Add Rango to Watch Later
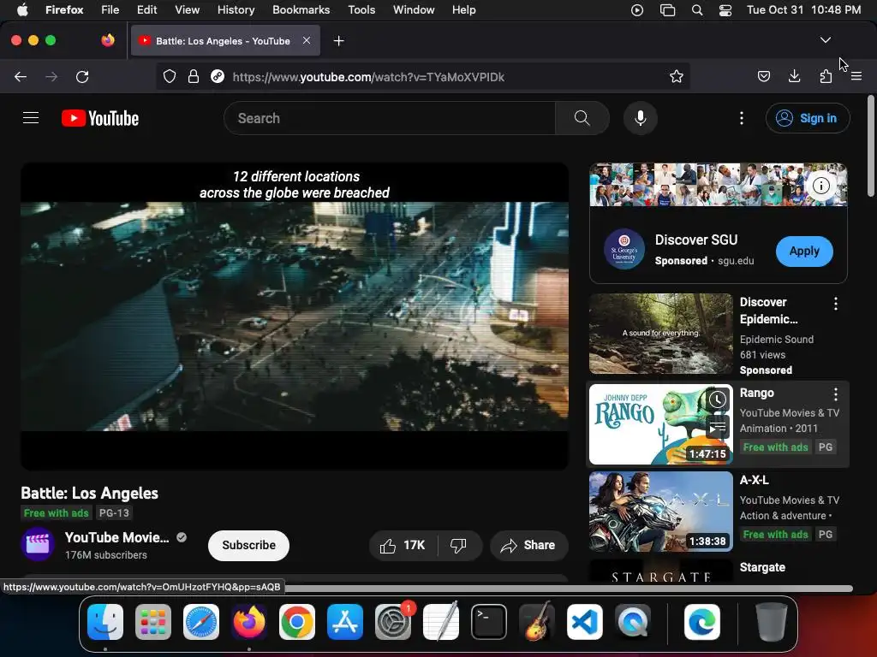The width and height of the screenshot is (877, 657). 718,400
